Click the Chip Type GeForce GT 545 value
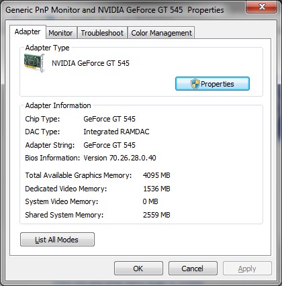Viewport: 282px width, 286px height. [x=109, y=119]
